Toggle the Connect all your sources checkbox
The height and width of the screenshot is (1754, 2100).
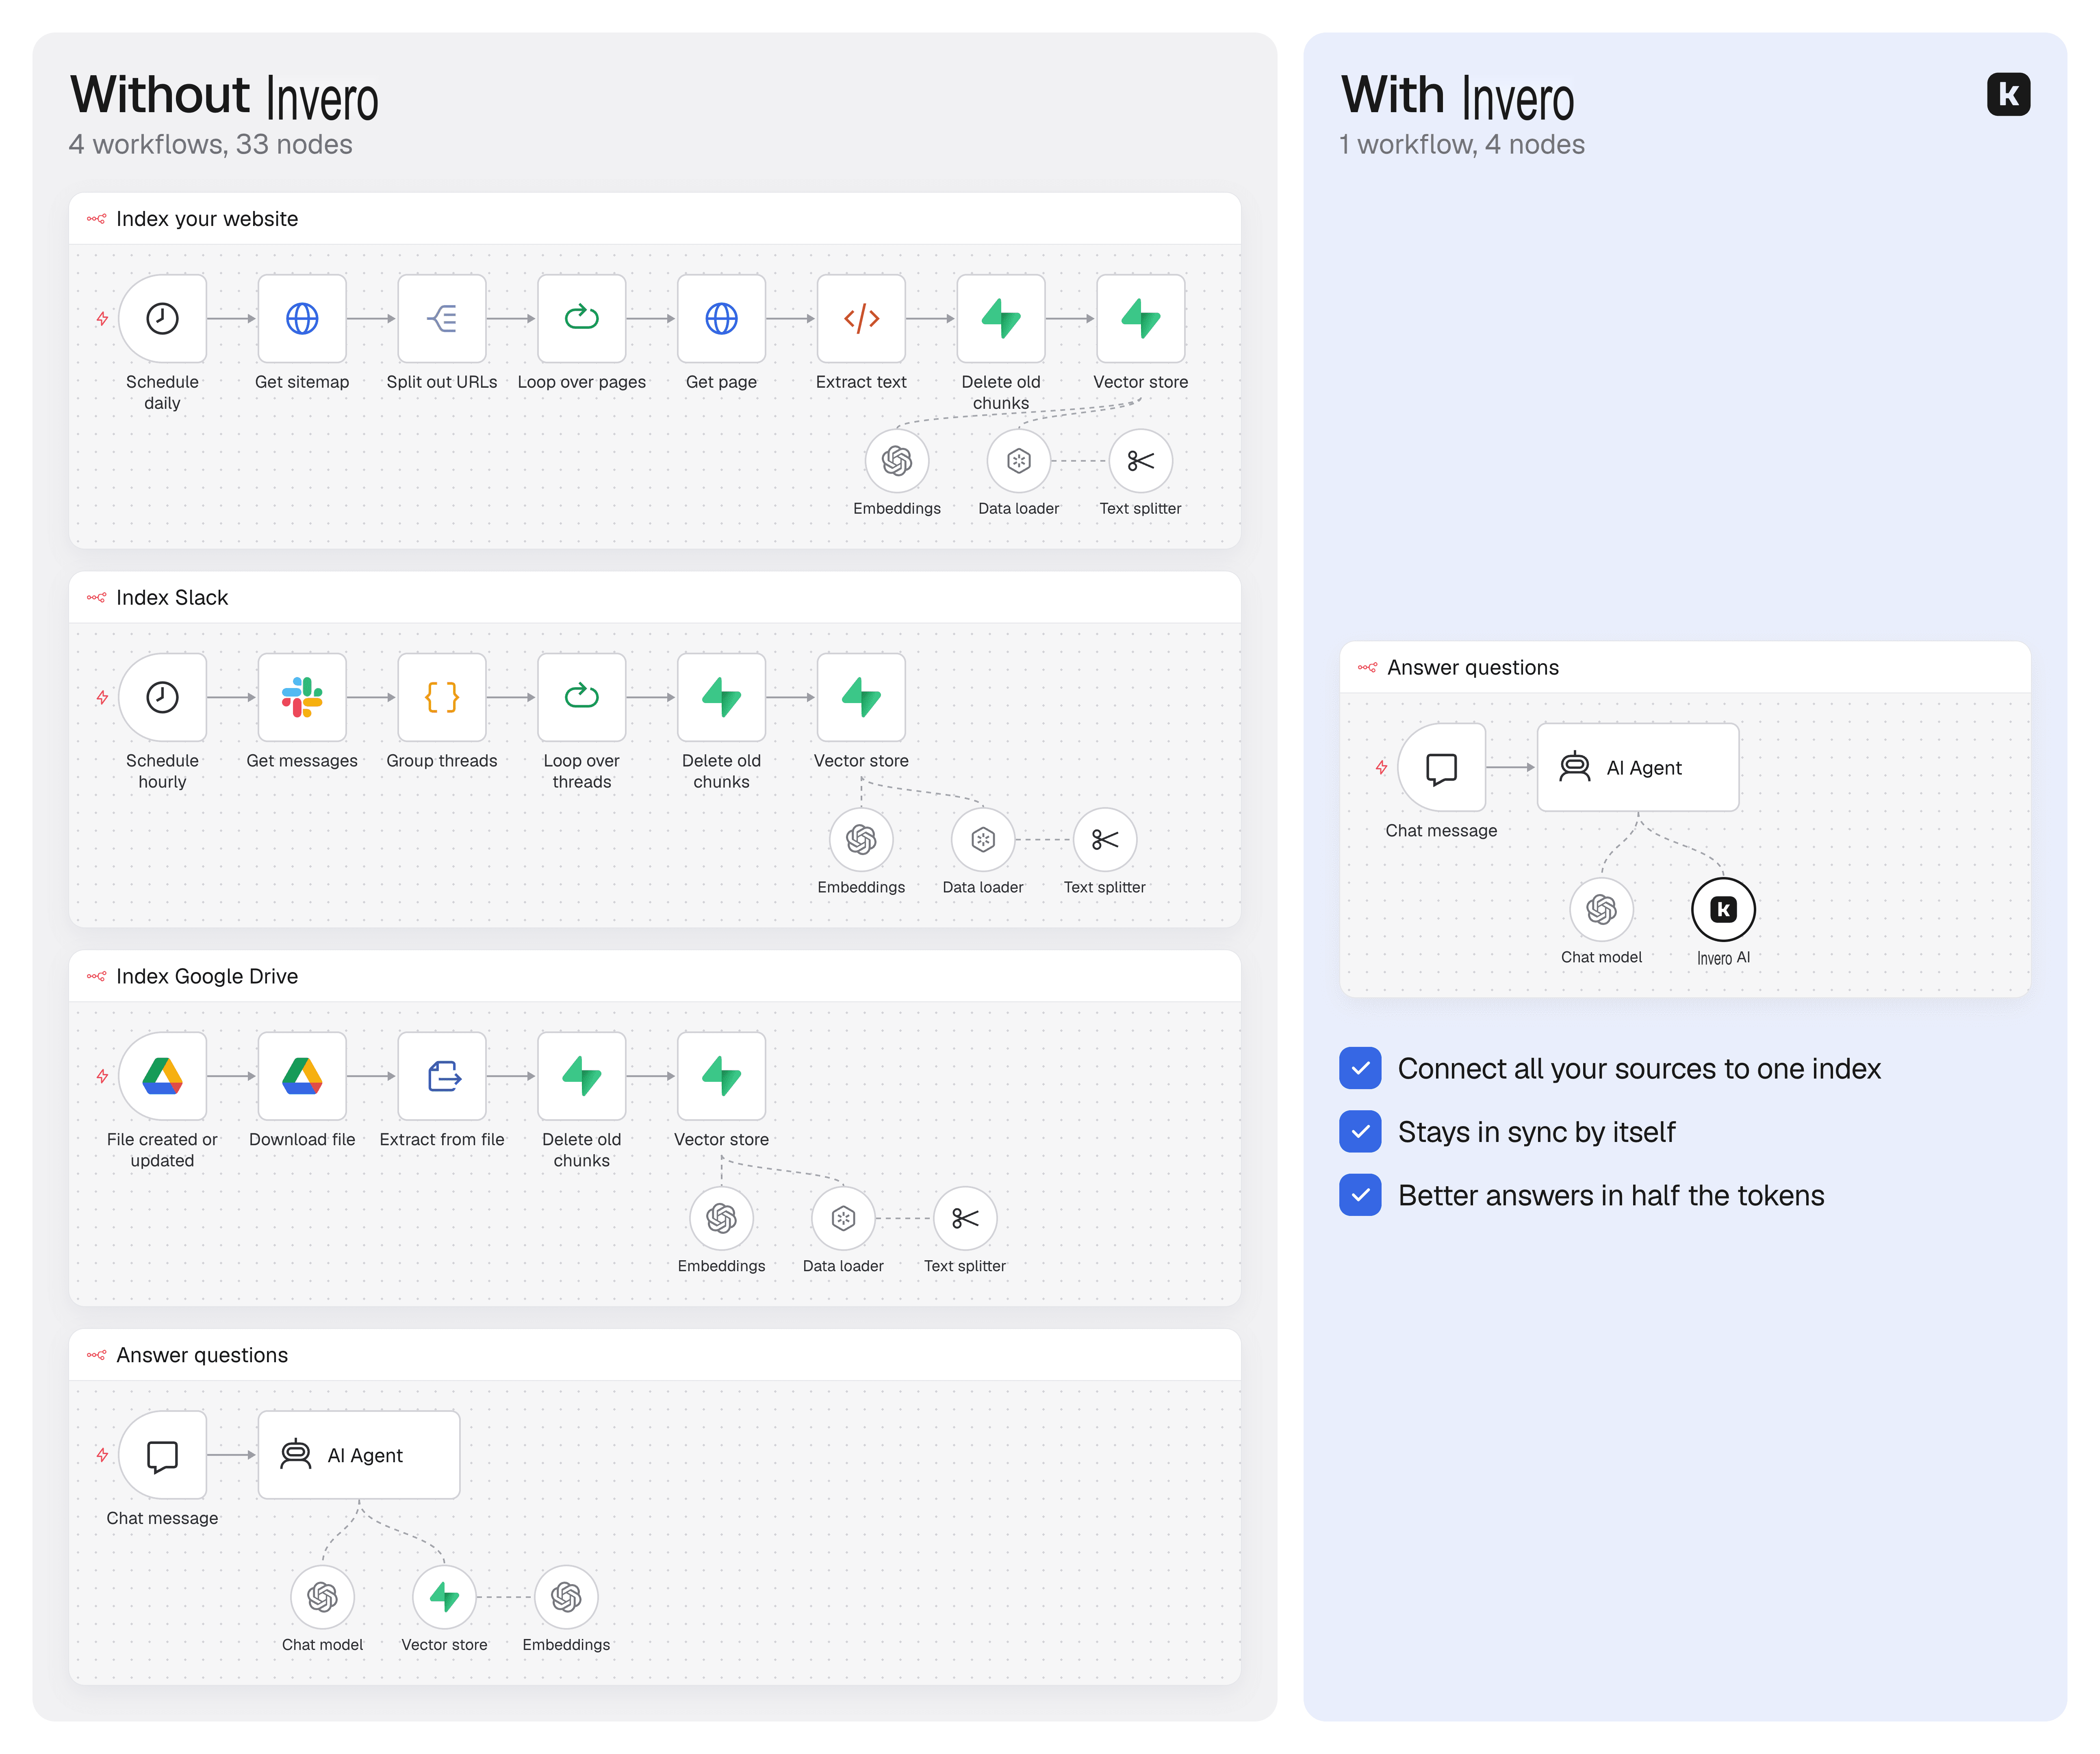click(1360, 1068)
